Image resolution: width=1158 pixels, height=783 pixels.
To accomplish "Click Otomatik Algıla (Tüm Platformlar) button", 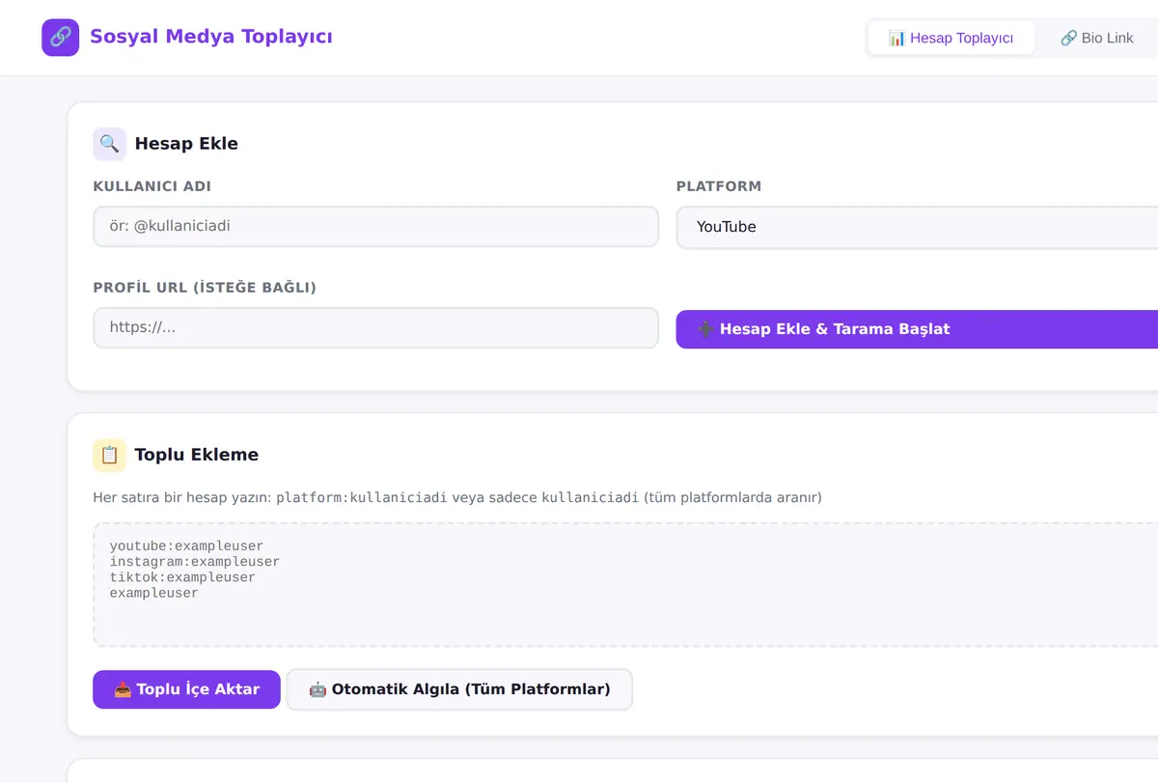I will [459, 689].
